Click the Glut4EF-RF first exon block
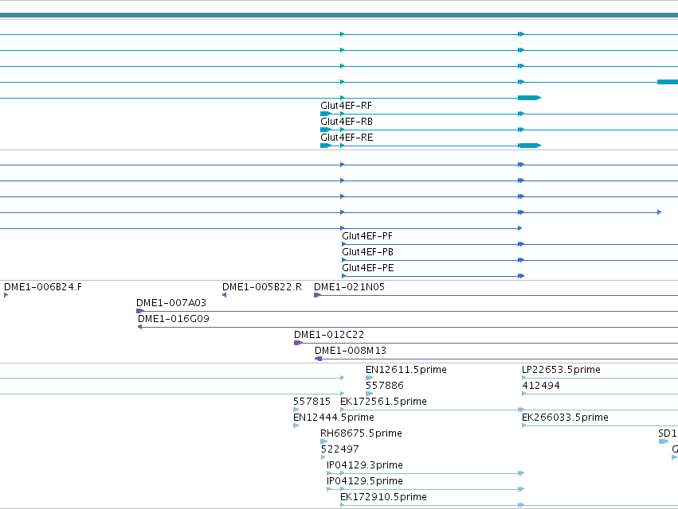This screenshot has width=678, height=509. tap(326, 114)
